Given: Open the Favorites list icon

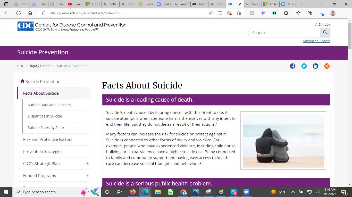Looking at the screenshot, I should pyautogui.click(x=298, y=13).
